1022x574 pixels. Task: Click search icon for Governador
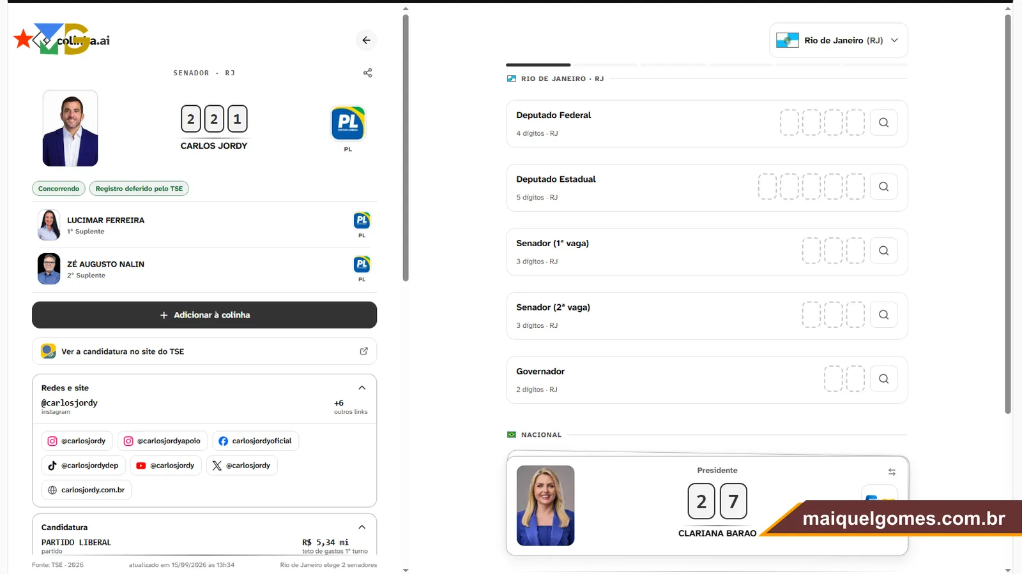point(883,379)
